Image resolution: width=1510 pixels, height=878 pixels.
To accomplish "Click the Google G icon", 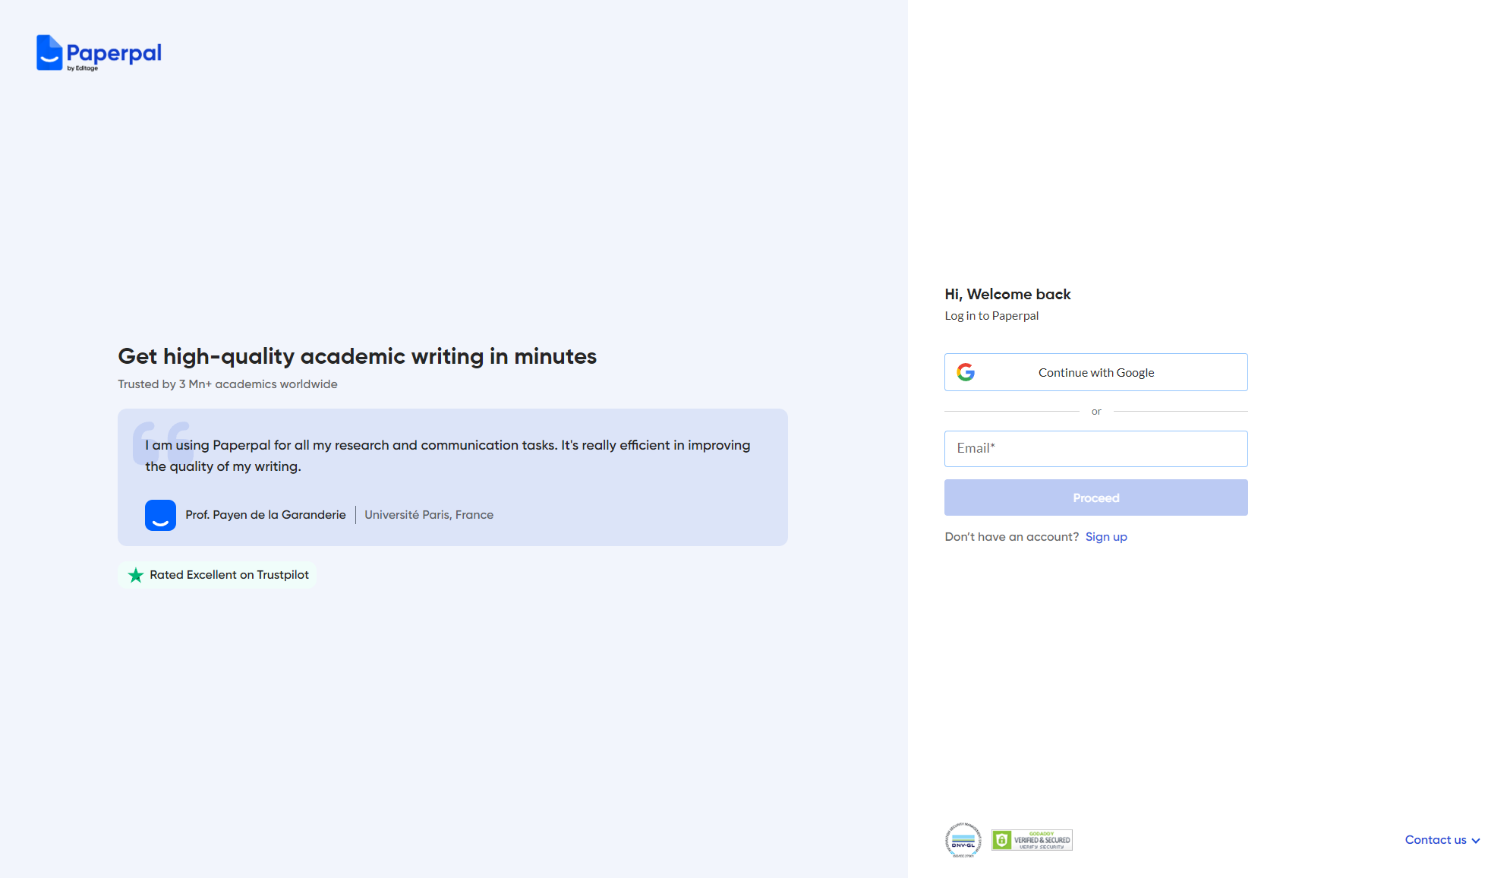I will [966, 372].
